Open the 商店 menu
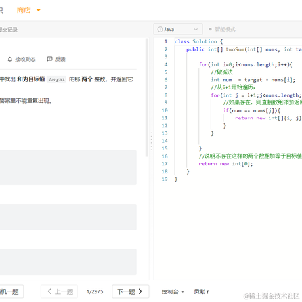Screen dimensions: 302x302 (24, 11)
